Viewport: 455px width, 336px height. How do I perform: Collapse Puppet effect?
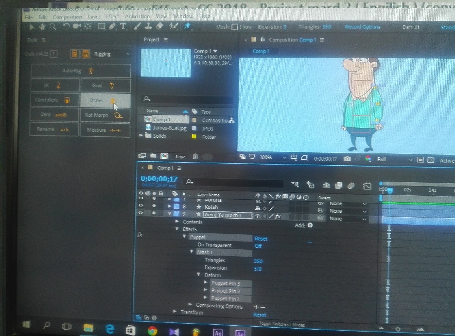(184, 237)
